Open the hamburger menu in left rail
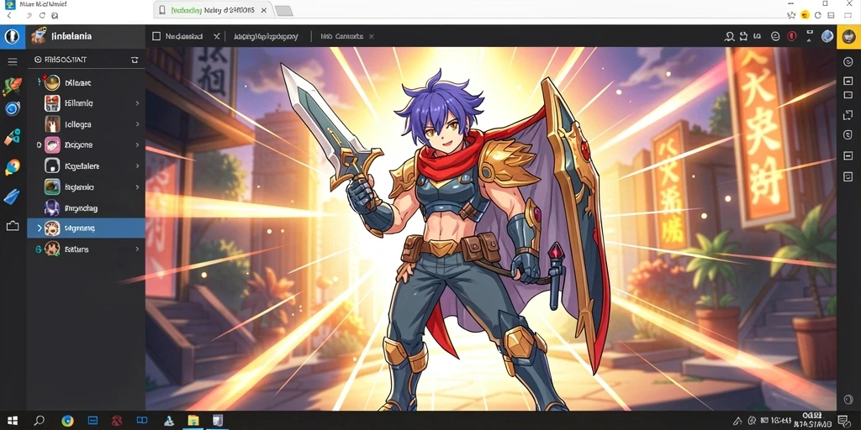 (12, 60)
